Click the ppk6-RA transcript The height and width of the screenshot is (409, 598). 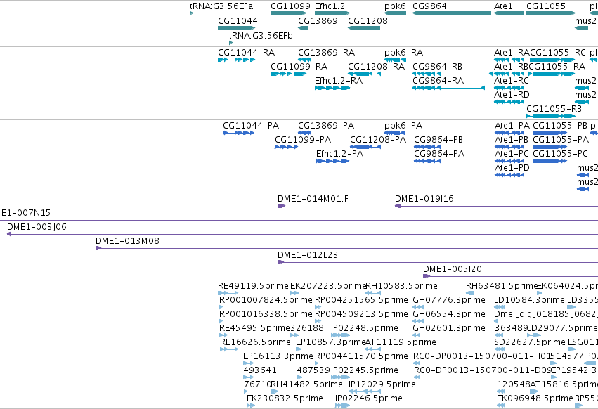point(395,60)
